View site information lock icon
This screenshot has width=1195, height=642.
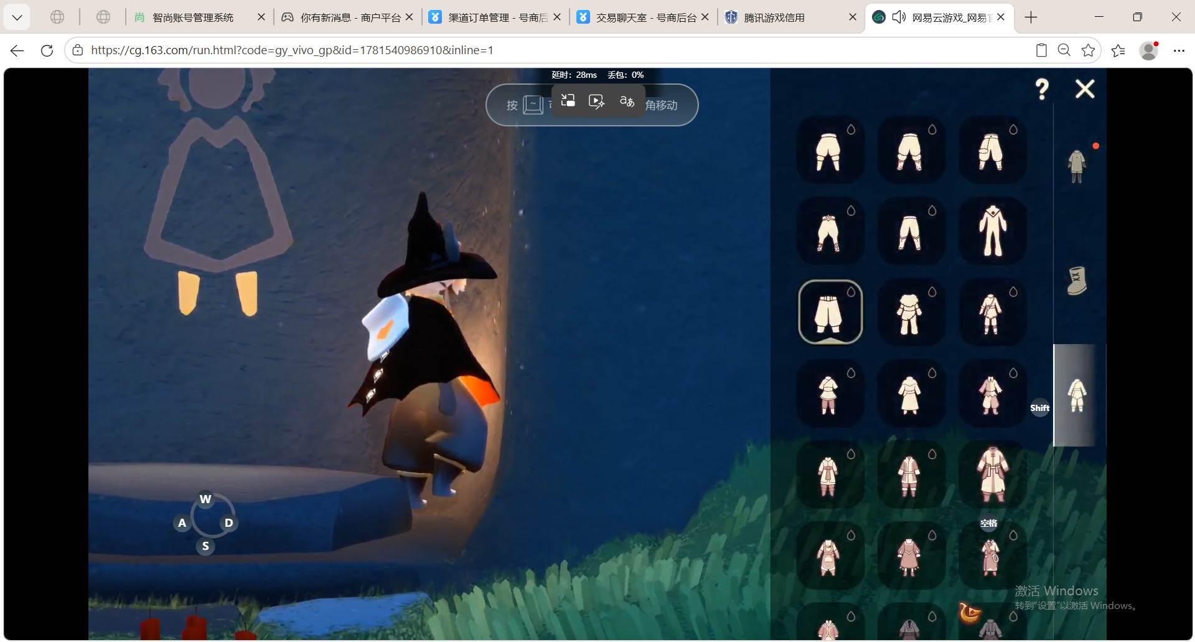(x=78, y=50)
